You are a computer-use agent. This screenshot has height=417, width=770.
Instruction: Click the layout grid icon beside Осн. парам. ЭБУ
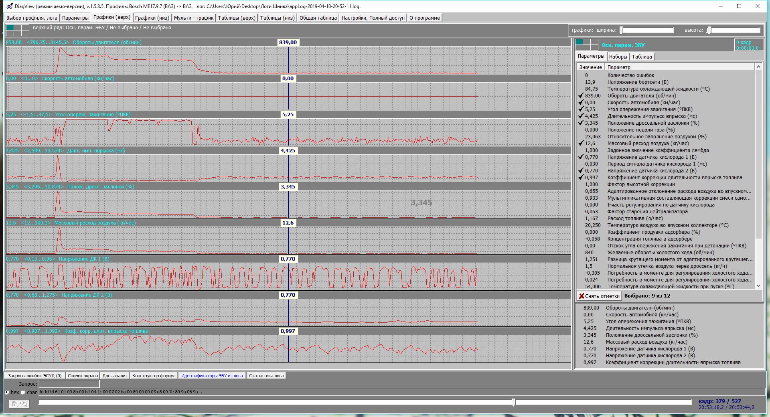click(586, 45)
